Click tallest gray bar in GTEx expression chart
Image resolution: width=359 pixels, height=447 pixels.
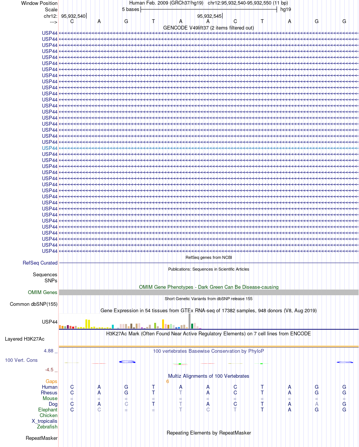tap(190, 321)
